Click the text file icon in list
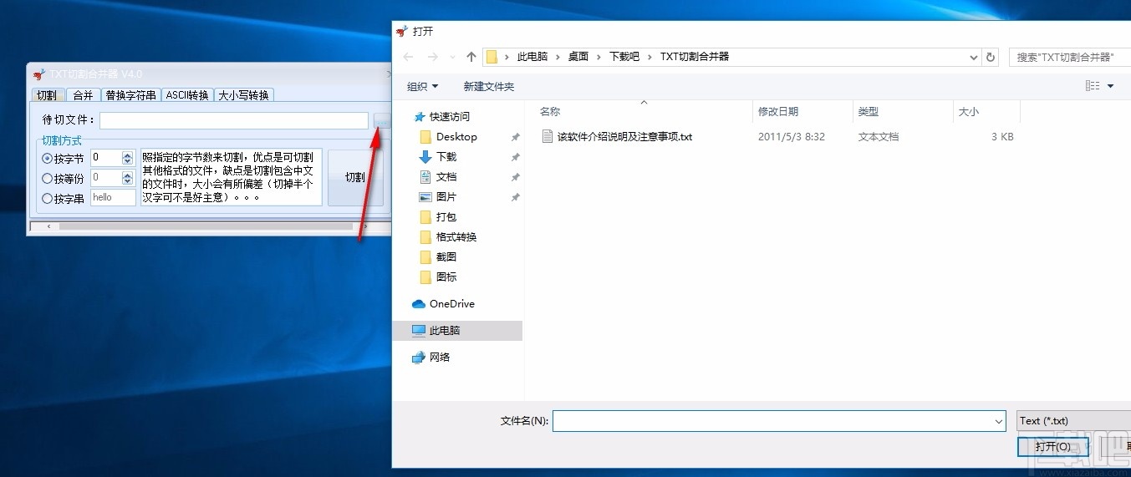 tap(548, 136)
